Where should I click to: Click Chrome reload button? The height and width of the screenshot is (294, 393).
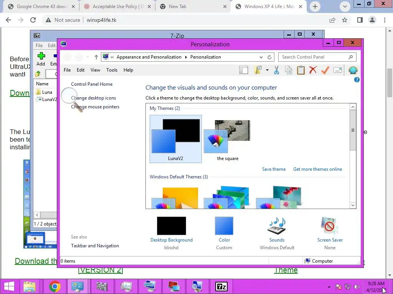tap(33, 20)
